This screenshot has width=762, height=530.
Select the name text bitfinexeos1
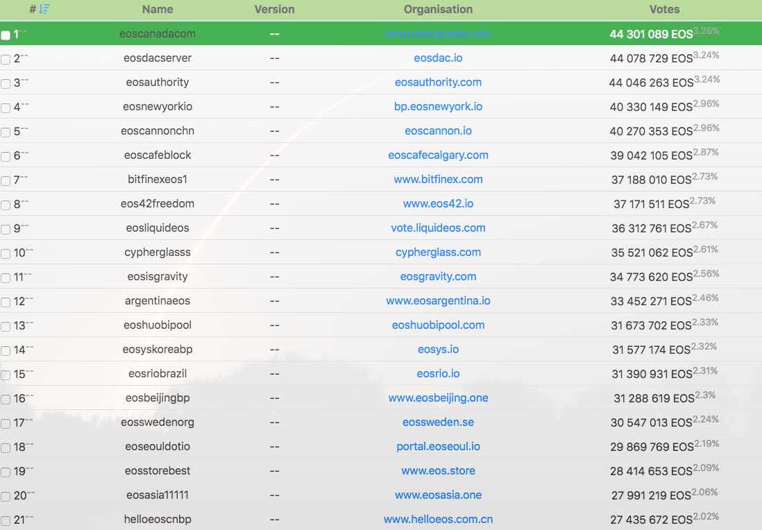coord(158,179)
